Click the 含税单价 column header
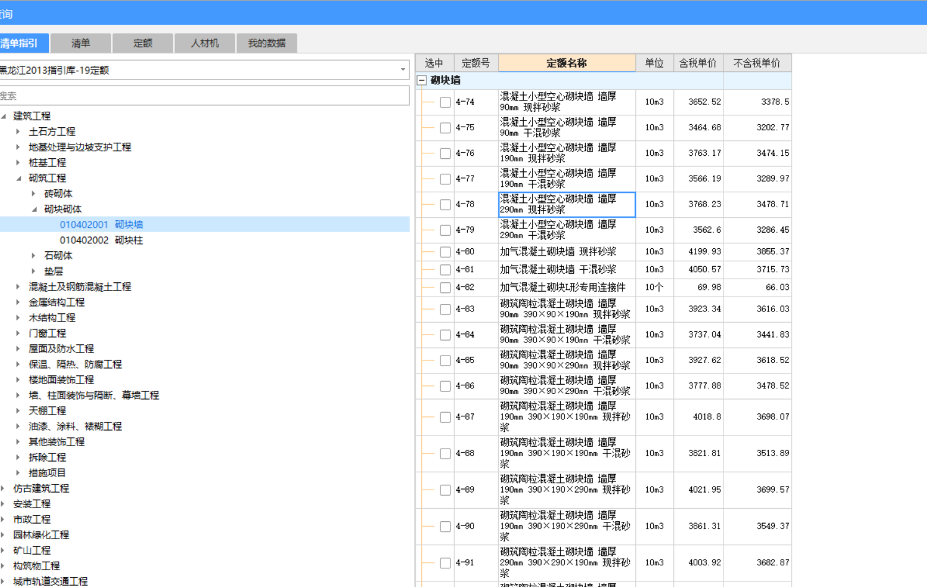 698,63
